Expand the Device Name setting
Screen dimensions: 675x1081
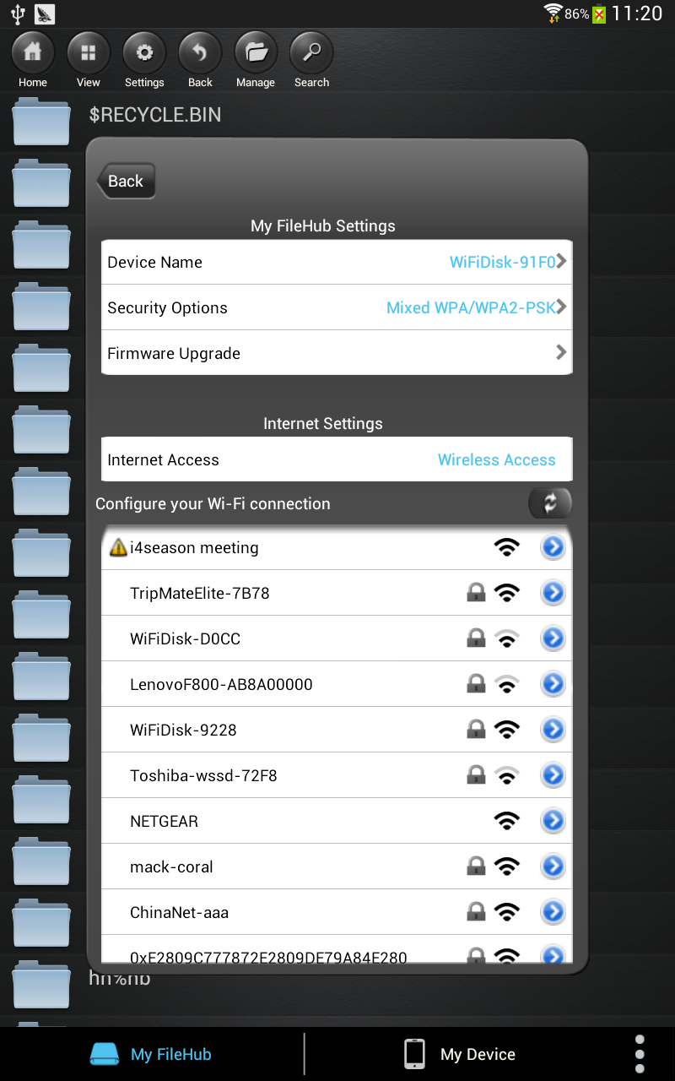click(560, 262)
